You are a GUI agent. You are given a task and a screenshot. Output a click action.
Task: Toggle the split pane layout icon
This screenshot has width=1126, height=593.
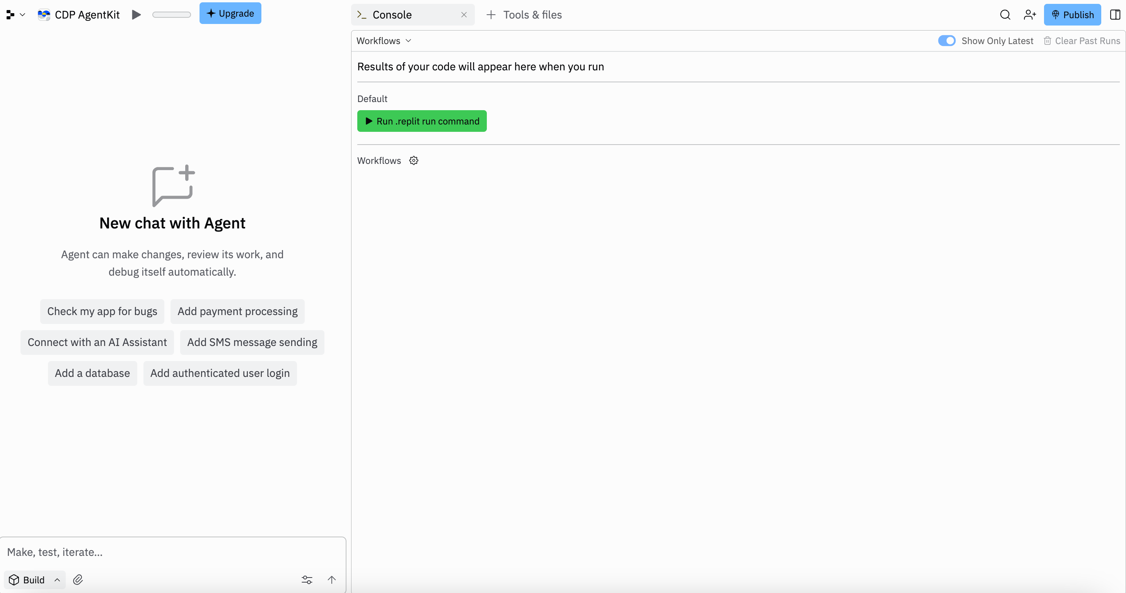1115,15
